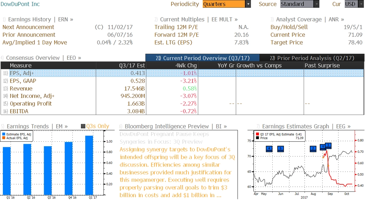The image size is (365, 200).
Task: Click the Avg/Implied 1 Day Move value
Action: point(115,42)
